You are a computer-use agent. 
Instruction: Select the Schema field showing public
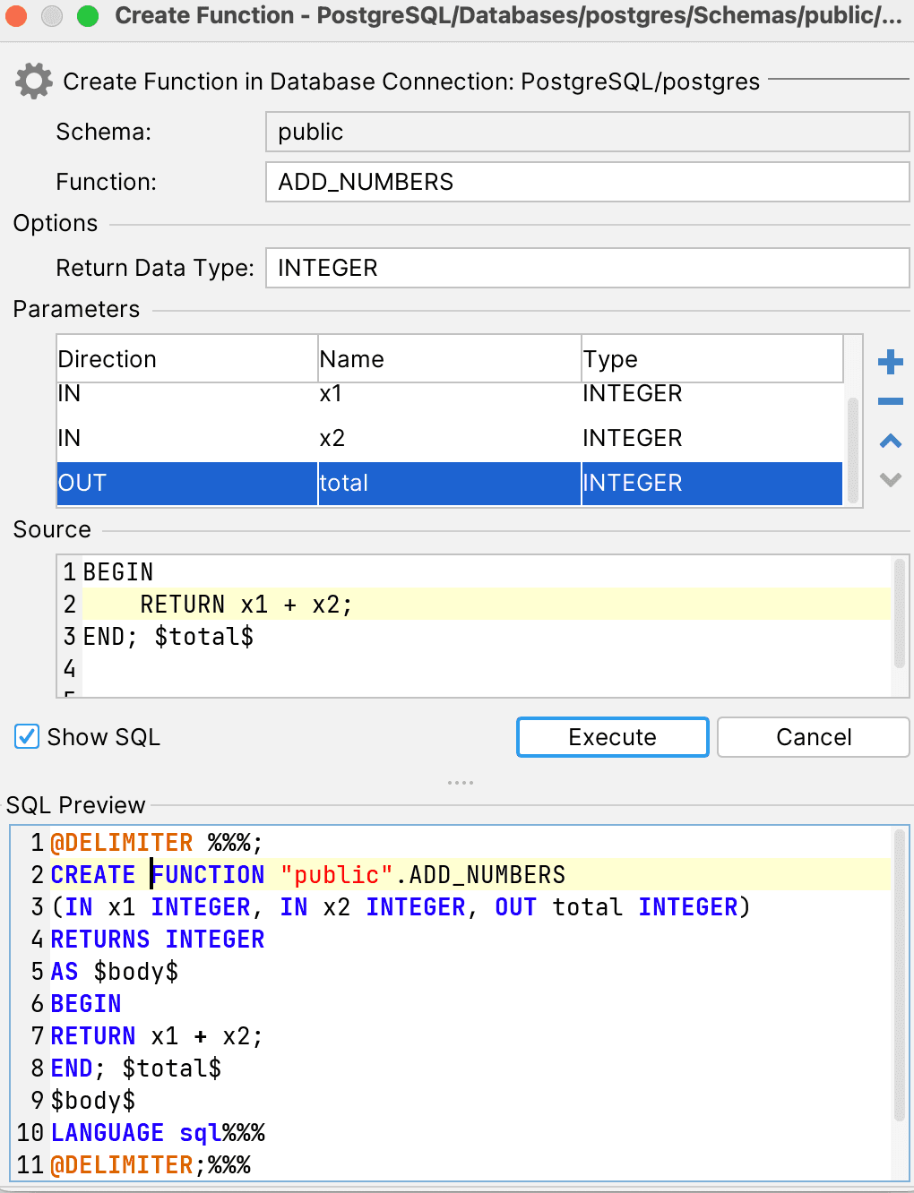tap(587, 132)
